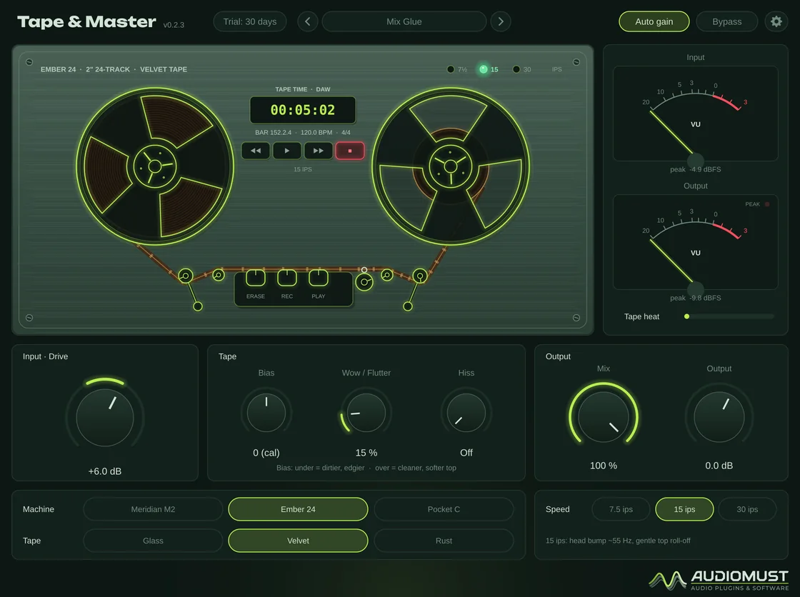Click the Hiss knob

[x=466, y=412]
